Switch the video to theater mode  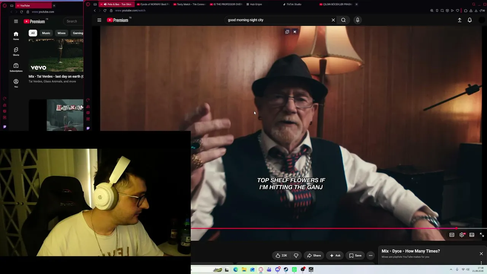472,235
